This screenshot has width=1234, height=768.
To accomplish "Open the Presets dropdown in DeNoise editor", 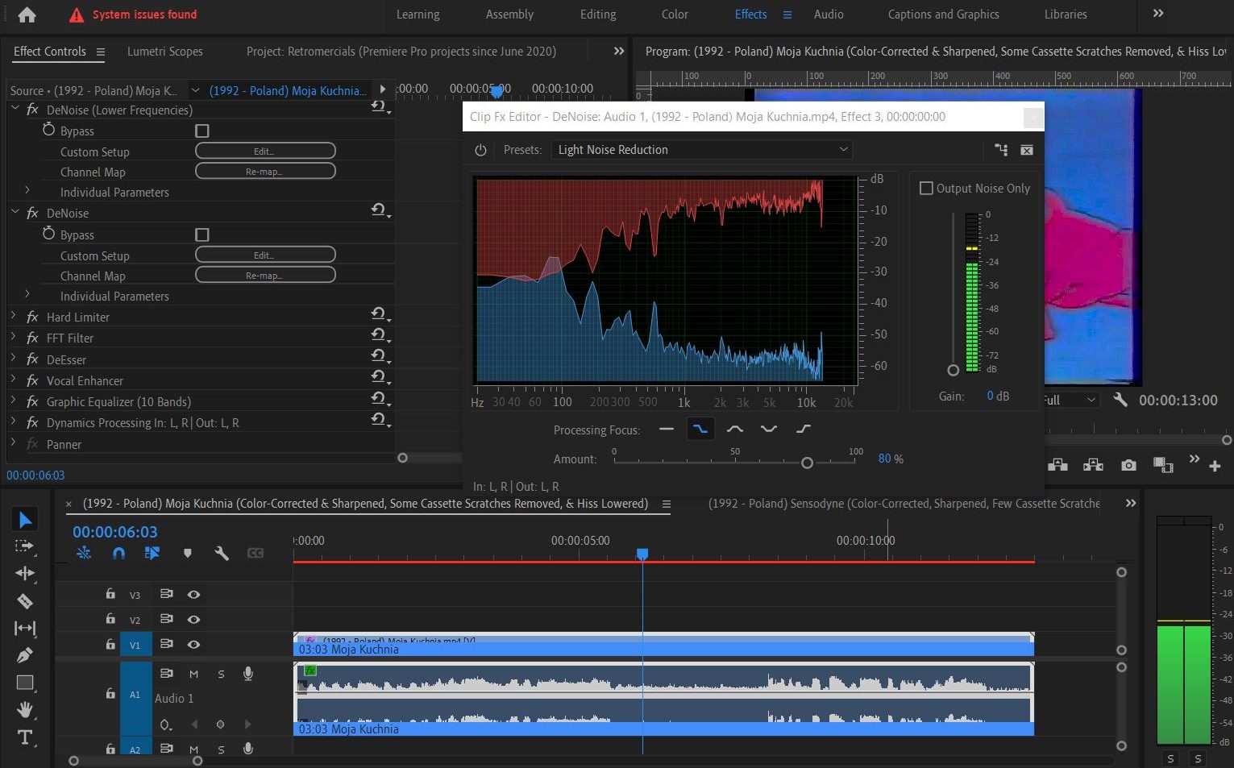I will click(702, 150).
